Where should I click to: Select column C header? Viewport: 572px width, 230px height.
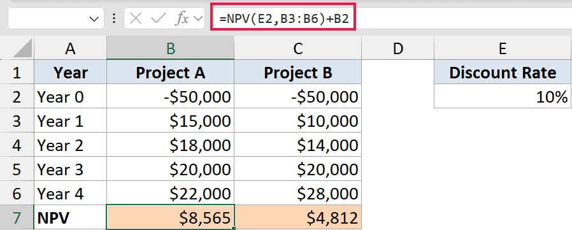298,48
